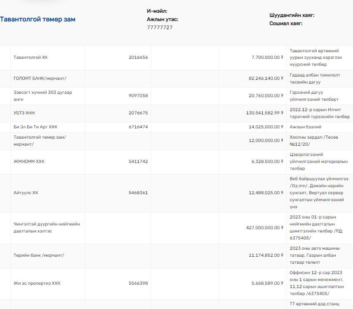
Task: Click registration number 2016656
Action: click(138, 58)
